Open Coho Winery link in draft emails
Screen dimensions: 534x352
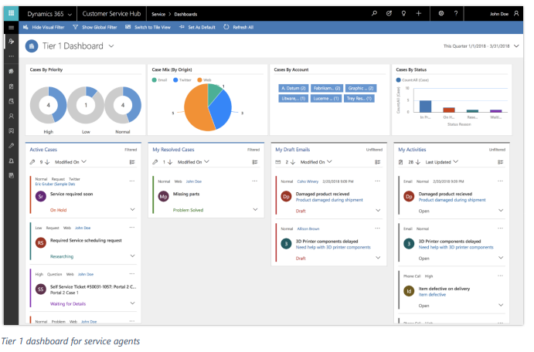click(308, 181)
